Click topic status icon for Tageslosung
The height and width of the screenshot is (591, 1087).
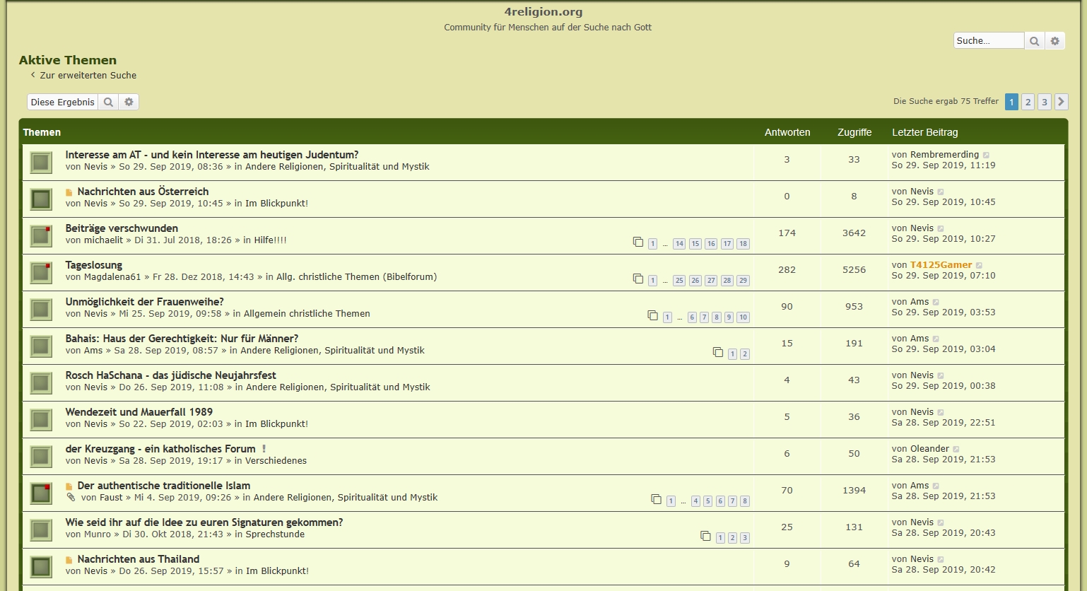coord(41,273)
